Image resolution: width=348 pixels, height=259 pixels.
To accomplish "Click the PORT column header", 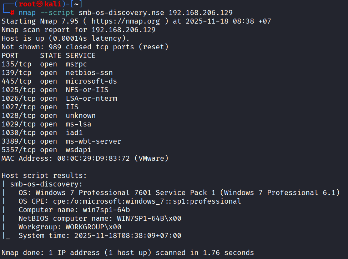I will coord(10,55).
